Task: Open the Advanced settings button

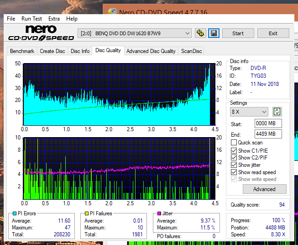Action: coord(264,189)
